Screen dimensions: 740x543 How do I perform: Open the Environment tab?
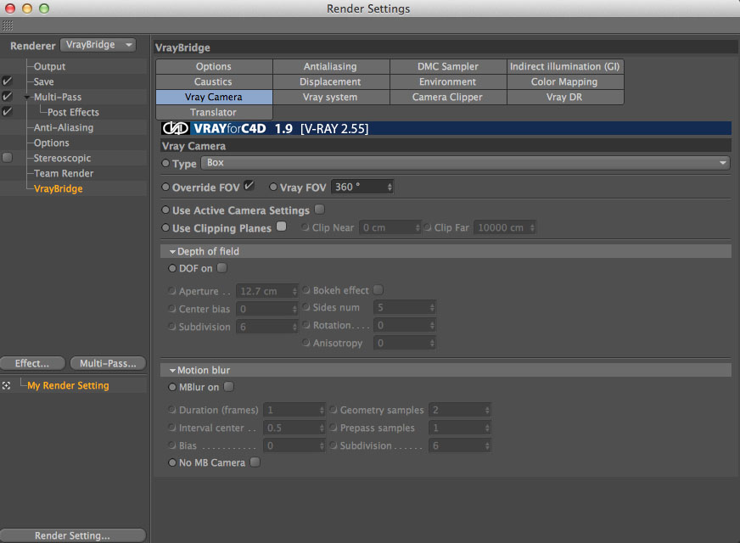[x=448, y=81]
